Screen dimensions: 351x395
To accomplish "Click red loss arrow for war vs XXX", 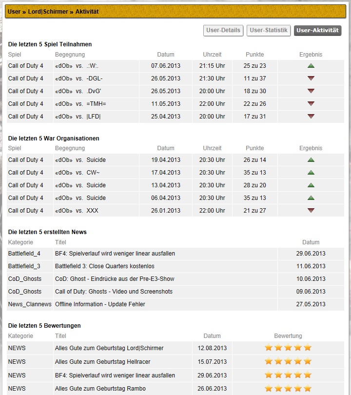I will pyautogui.click(x=311, y=210).
